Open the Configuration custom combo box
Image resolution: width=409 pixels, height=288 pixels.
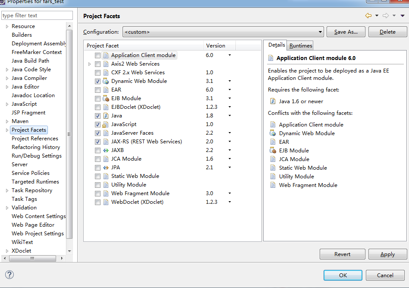tap(223, 32)
